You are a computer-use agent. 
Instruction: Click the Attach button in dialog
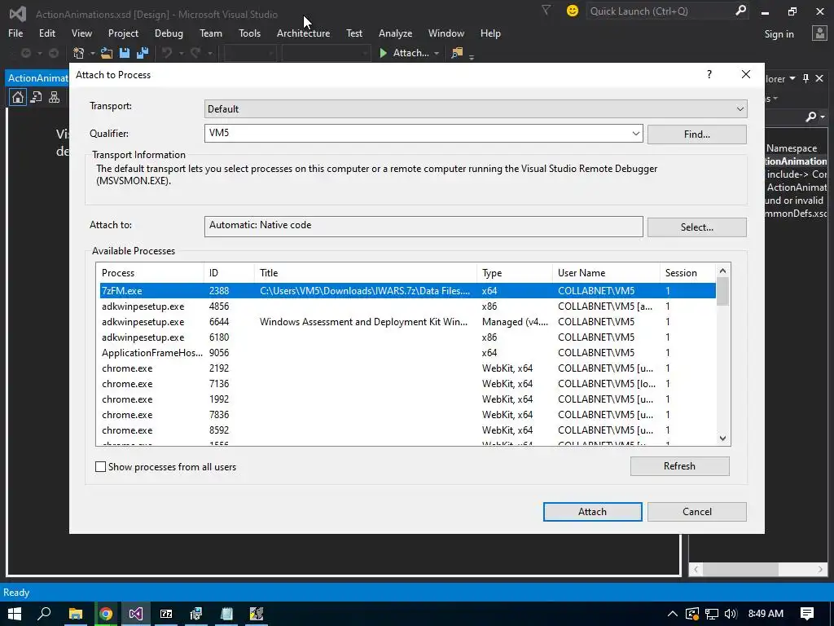pos(593,512)
